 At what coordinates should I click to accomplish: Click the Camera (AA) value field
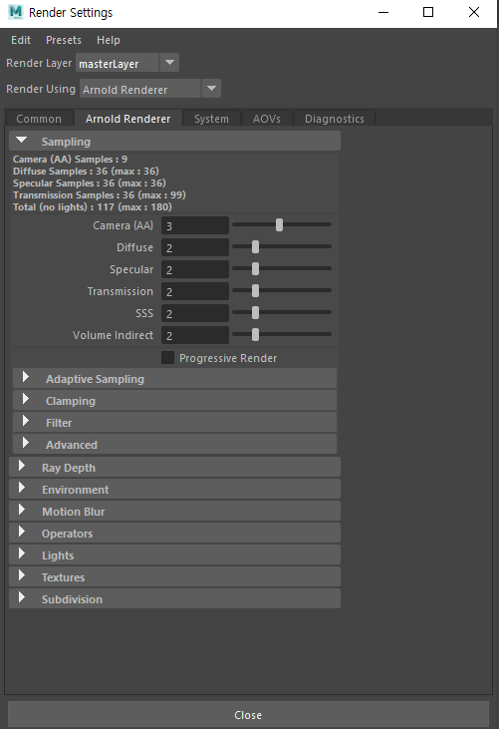(195, 226)
